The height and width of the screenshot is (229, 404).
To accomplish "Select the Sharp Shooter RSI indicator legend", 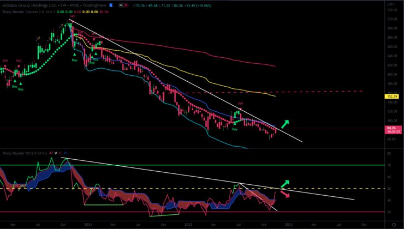I will [x=25, y=153].
